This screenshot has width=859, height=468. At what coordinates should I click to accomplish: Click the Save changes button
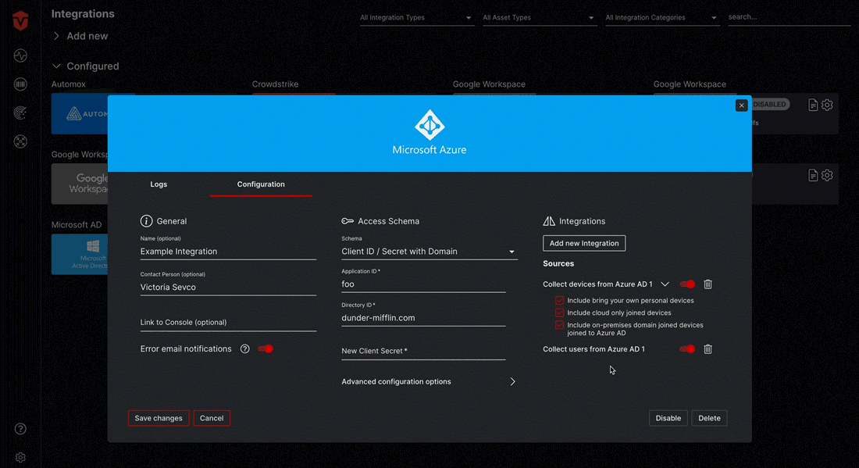[x=159, y=418]
